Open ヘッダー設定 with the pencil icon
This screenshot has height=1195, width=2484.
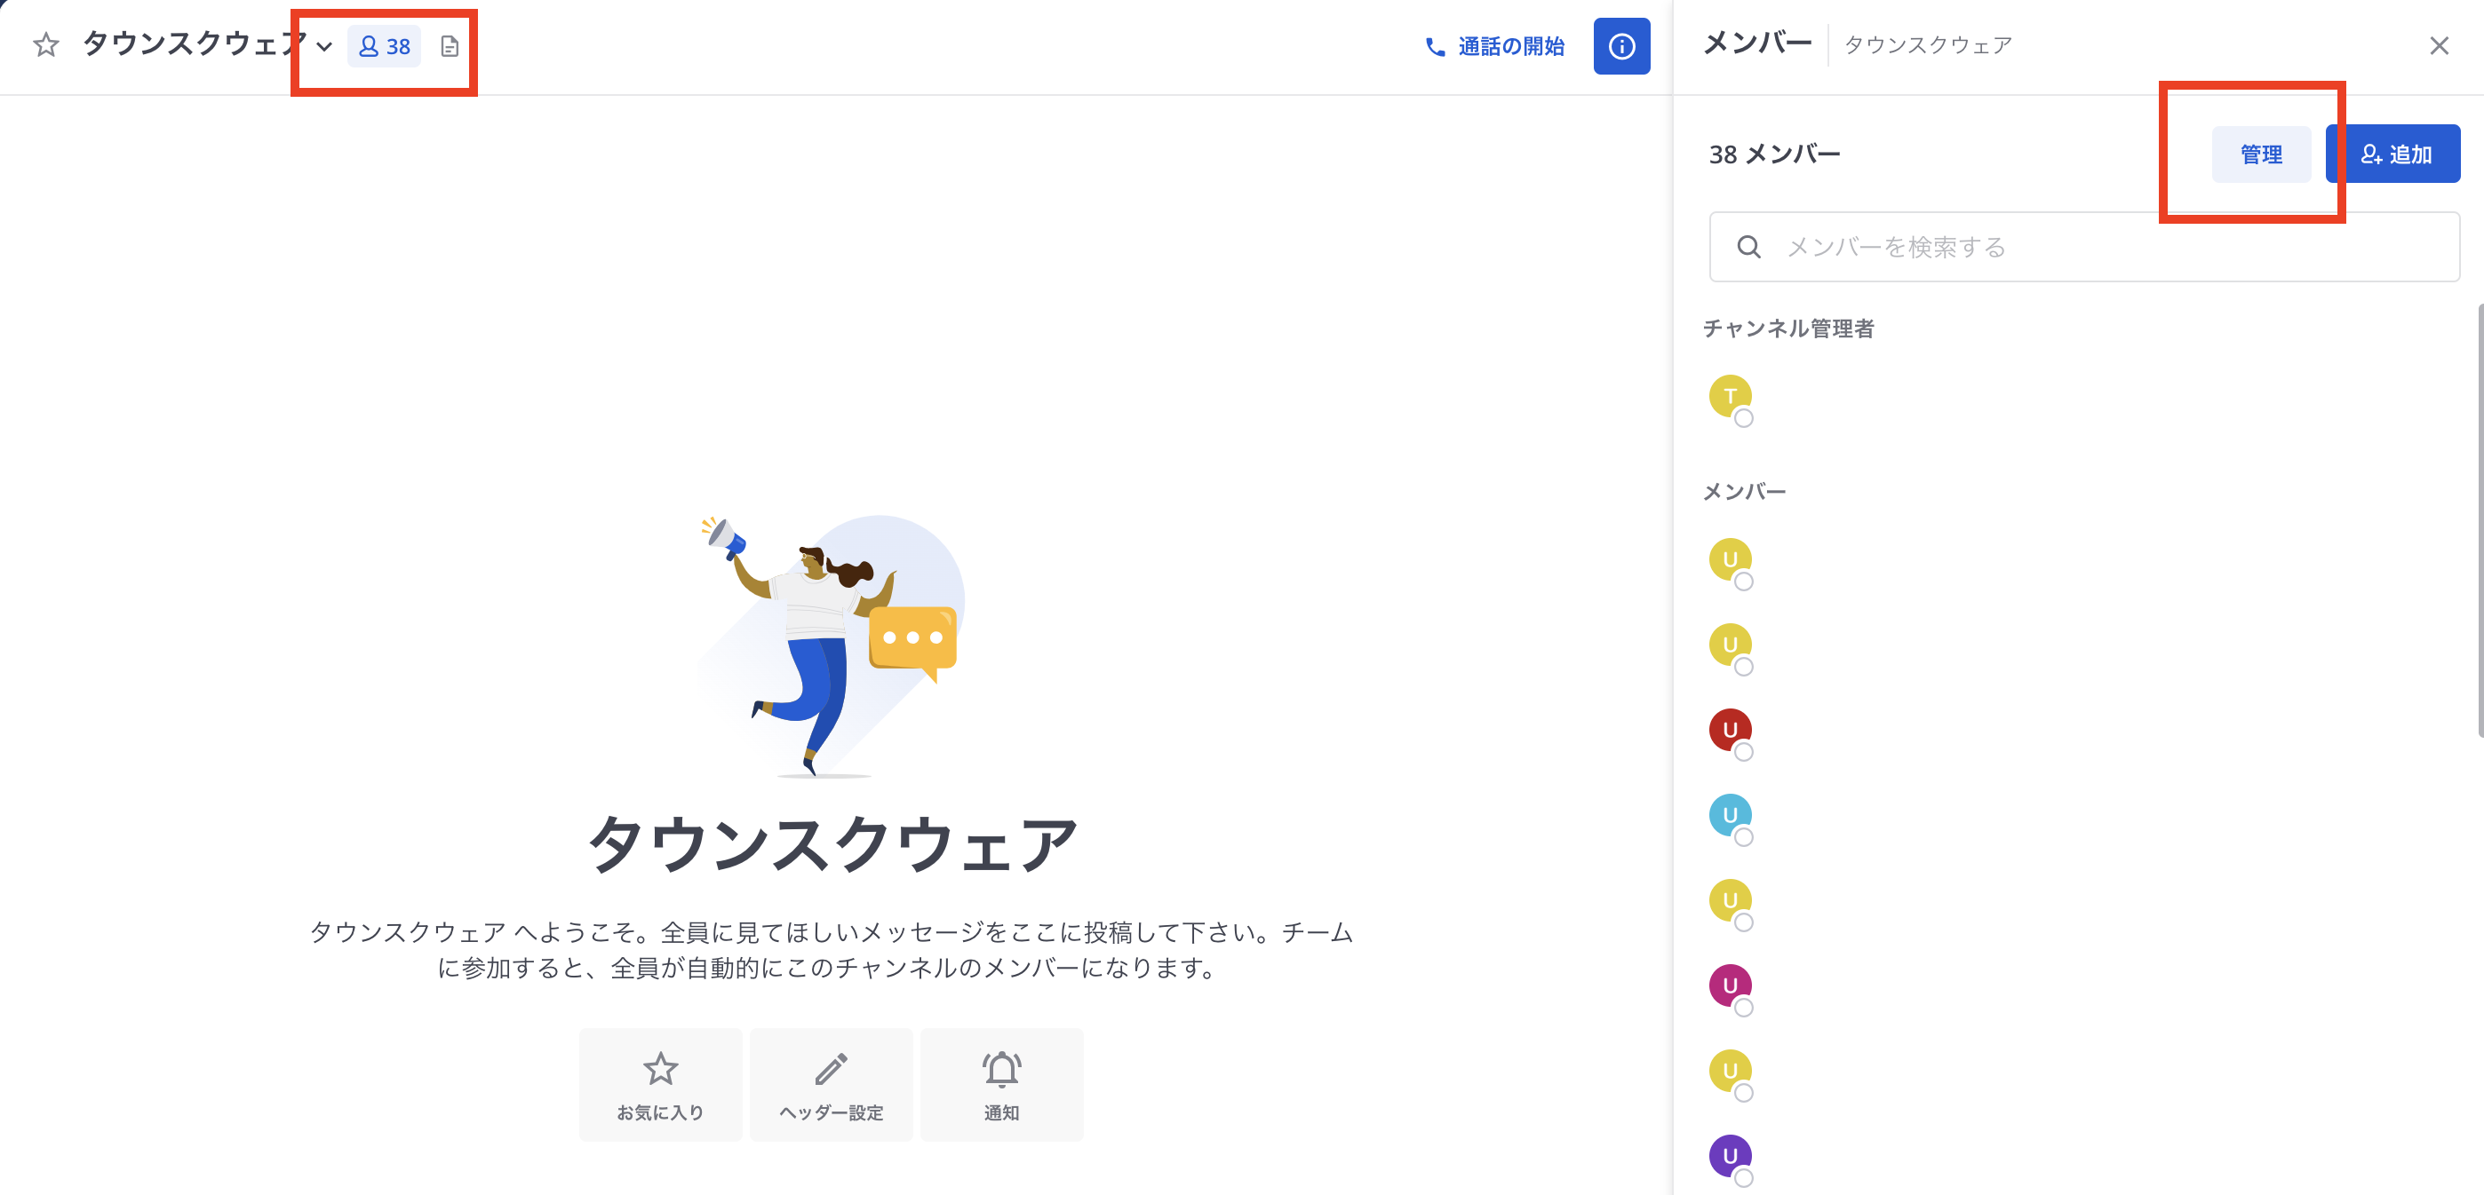pyautogui.click(x=832, y=1085)
